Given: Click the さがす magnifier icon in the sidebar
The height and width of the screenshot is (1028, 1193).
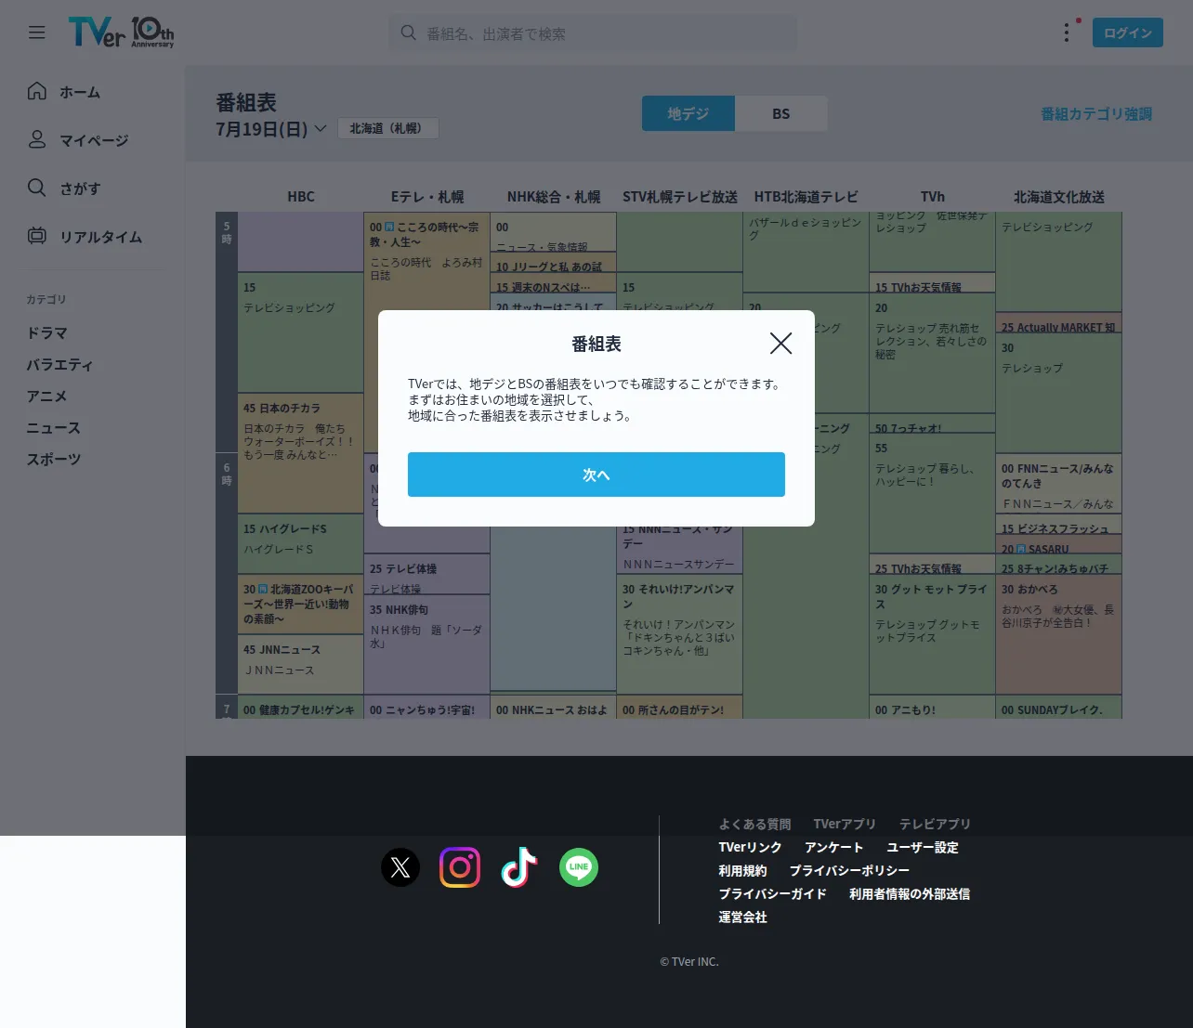Looking at the screenshot, I should [x=37, y=188].
